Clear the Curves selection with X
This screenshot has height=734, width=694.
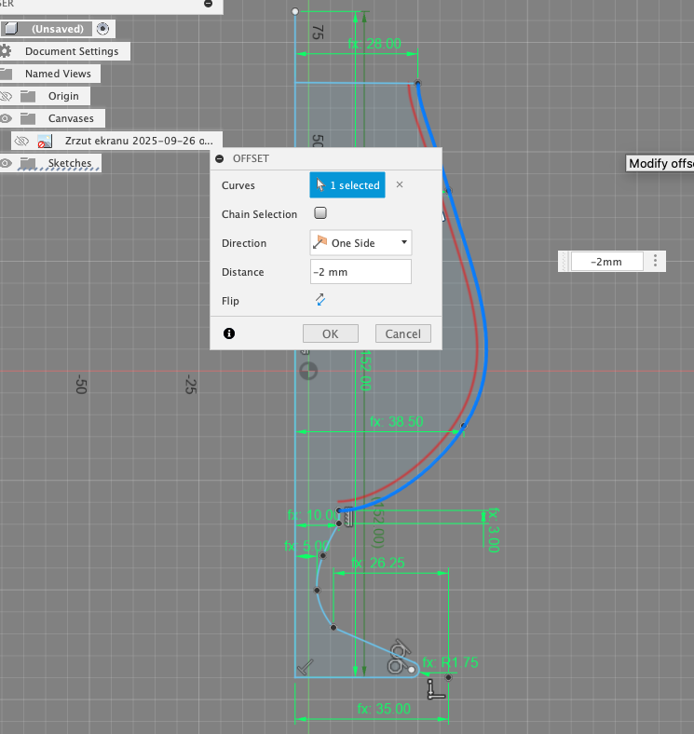pyautogui.click(x=400, y=184)
